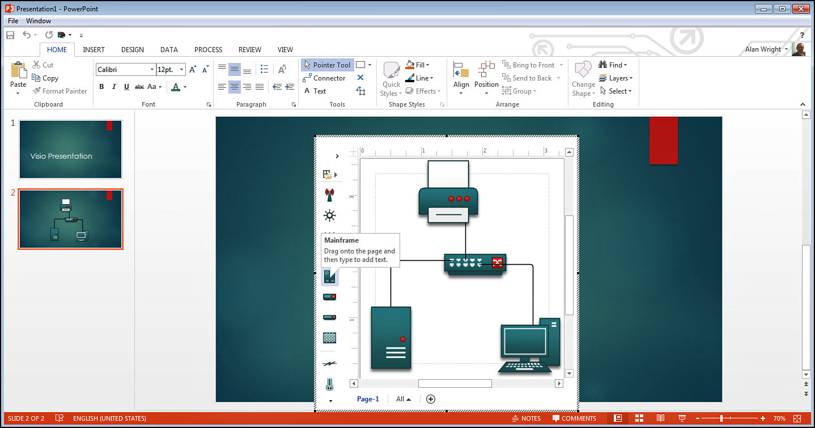Image resolution: width=815 pixels, height=428 pixels.
Task: Toggle Bold formatting
Action: (102, 87)
